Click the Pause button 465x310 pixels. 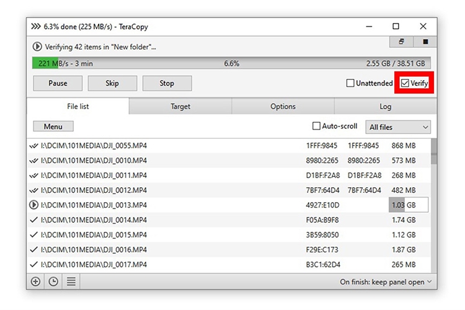[x=58, y=83]
